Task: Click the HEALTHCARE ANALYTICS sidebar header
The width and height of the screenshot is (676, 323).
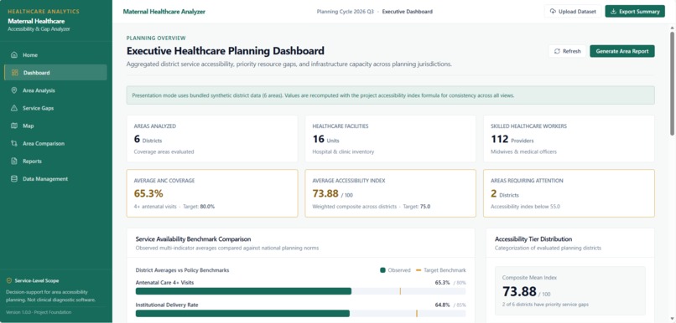Action: point(44,12)
